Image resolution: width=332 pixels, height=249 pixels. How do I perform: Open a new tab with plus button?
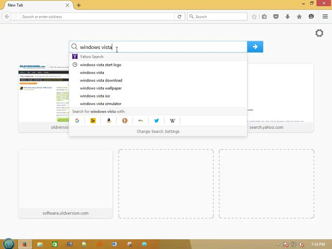click(x=79, y=5)
